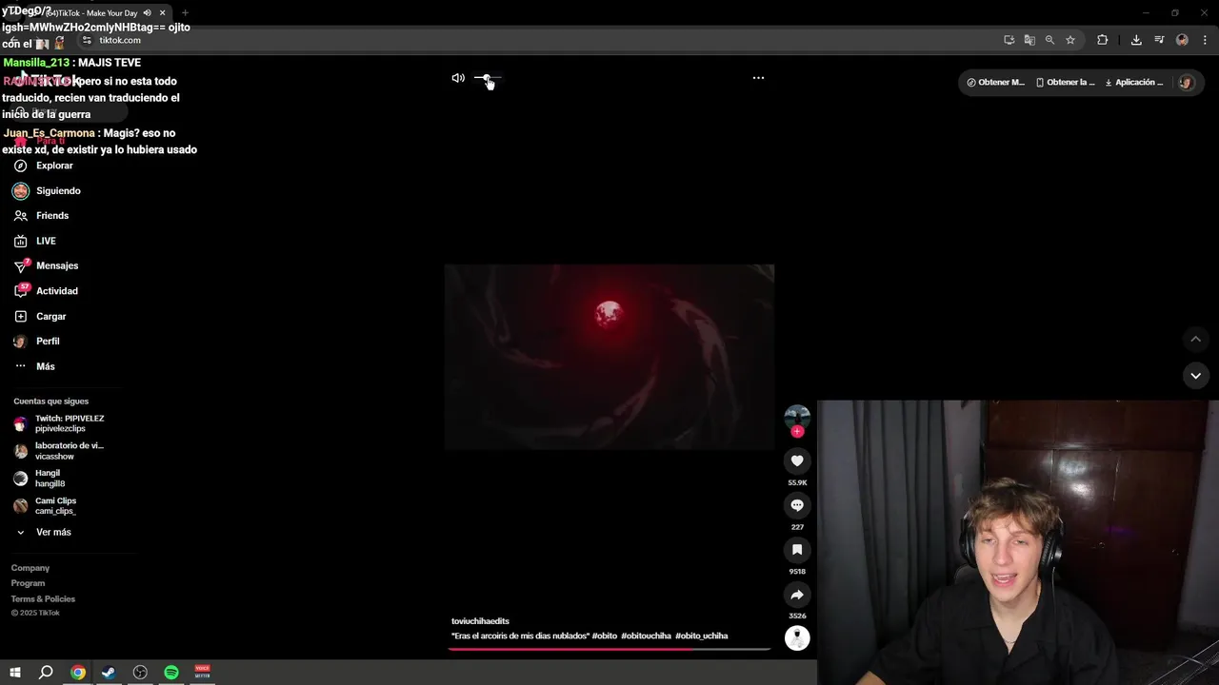This screenshot has width=1219, height=685.
Task: Open the TikTok profile avatar in the header
Action: coord(1186,83)
